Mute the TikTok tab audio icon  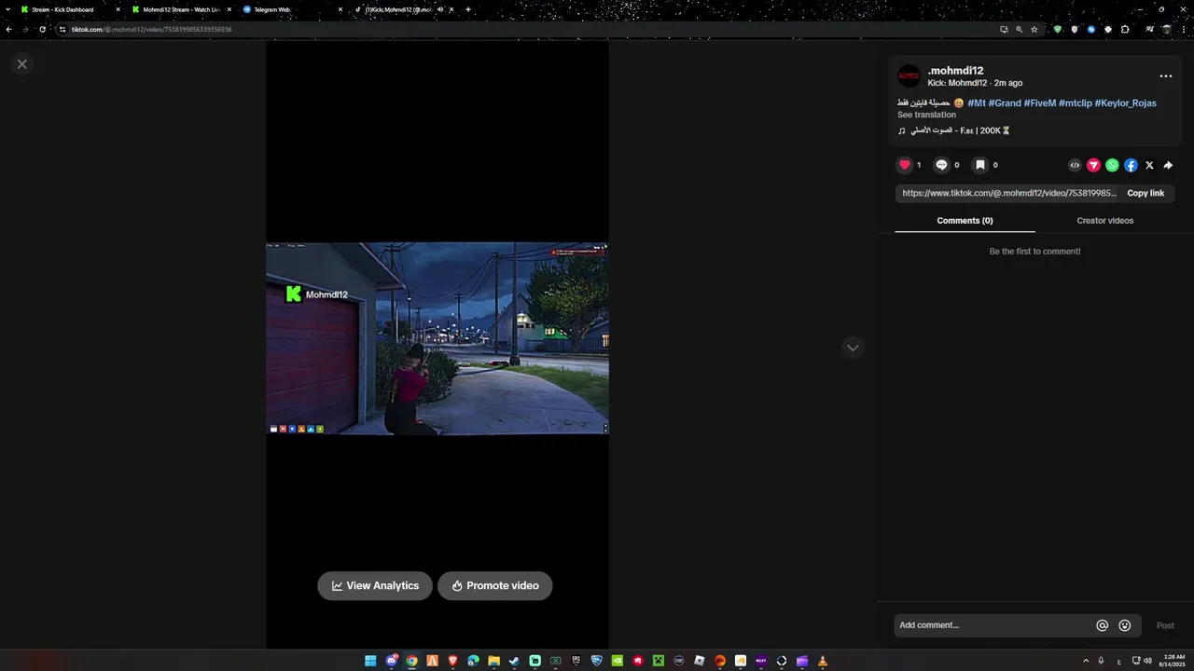[x=441, y=9]
